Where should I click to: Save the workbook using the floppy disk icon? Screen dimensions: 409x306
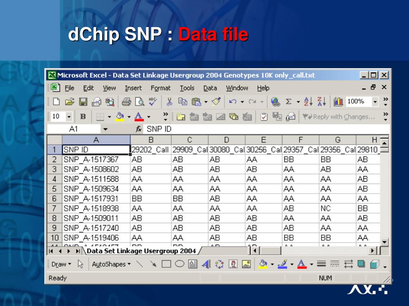coord(83,102)
